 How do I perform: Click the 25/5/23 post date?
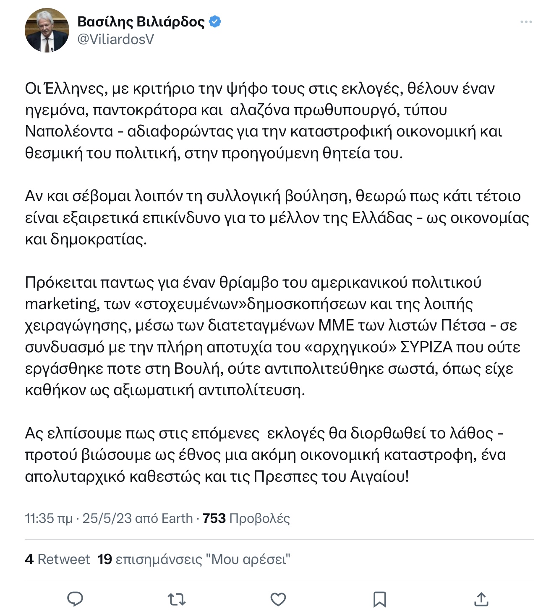point(107,518)
